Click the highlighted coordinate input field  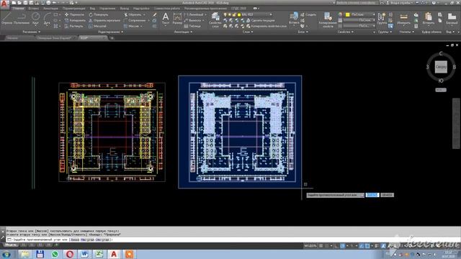coord(372,195)
